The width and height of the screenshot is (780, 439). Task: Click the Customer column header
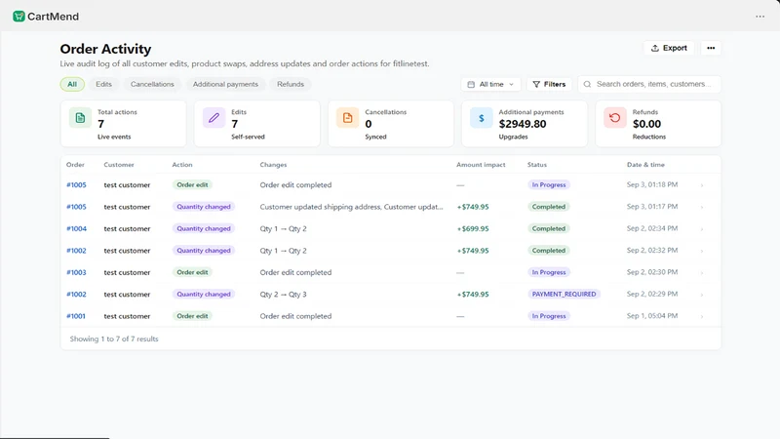(119, 165)
